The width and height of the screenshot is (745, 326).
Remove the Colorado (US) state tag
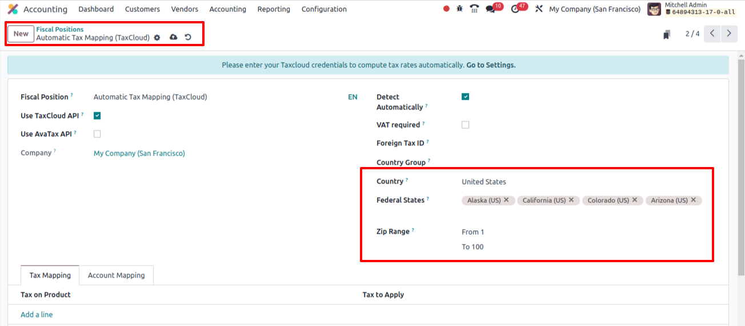pos(635,200)
